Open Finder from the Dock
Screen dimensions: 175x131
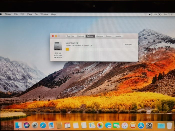(x=18, y=125)
